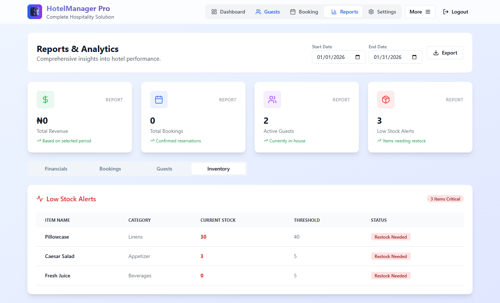Screen dimensions: 500x303
Task: Click the red box Low Stock icon
Action: (386, 100)
